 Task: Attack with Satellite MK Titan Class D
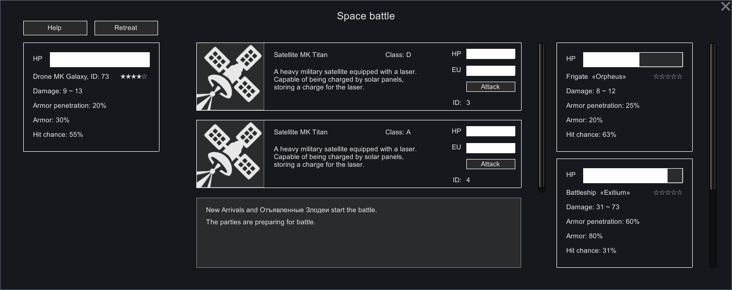click(x=490, y=87)
